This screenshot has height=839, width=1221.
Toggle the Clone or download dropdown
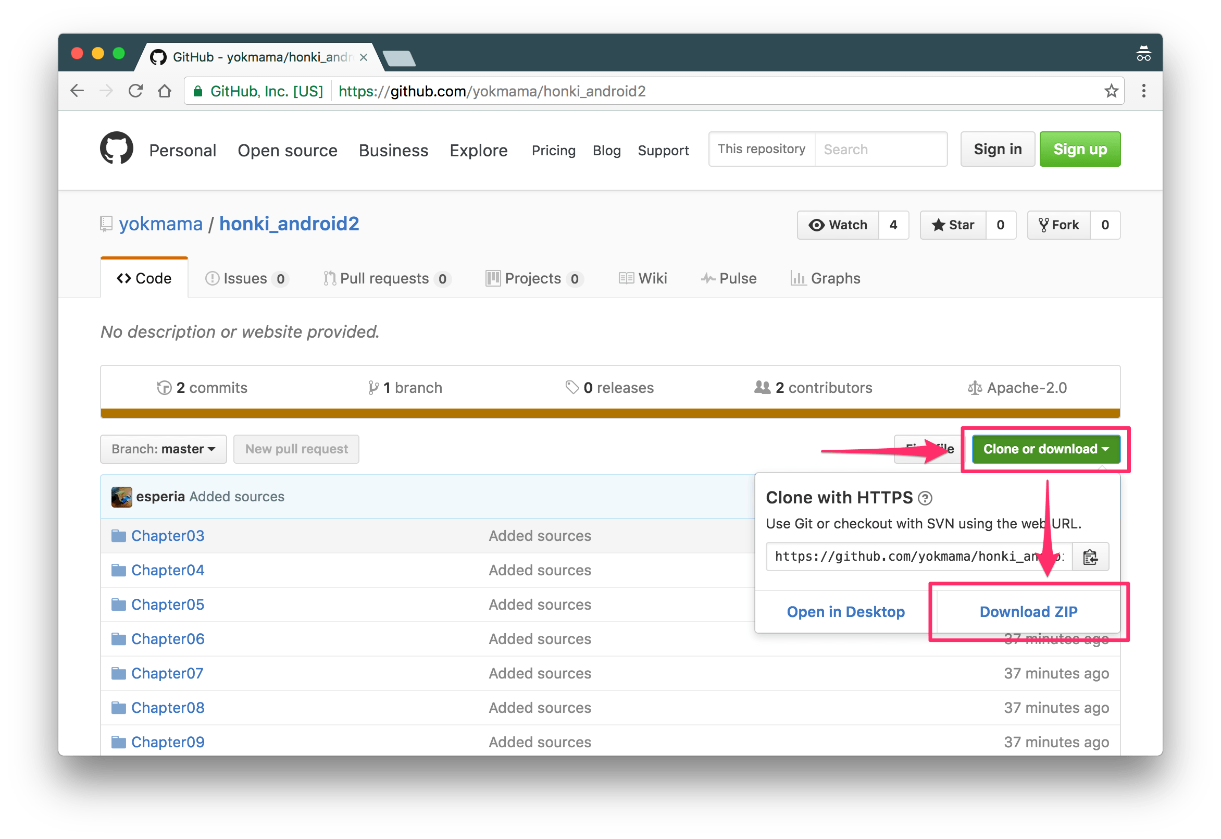click(1045, 449)
